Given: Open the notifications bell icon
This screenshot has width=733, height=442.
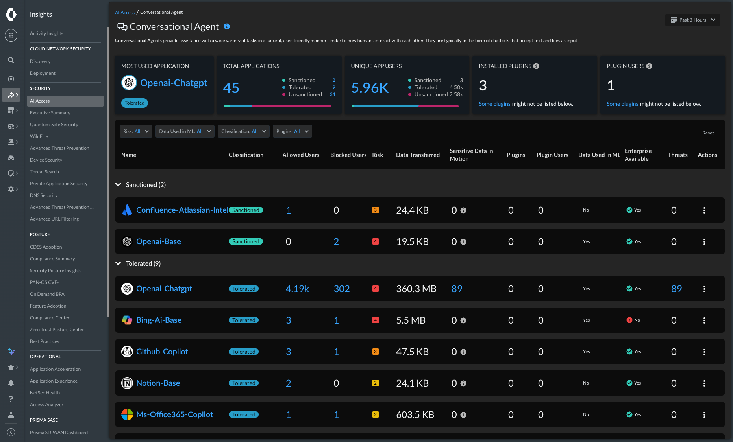Looking at the screenshot, I should point(11,383).
